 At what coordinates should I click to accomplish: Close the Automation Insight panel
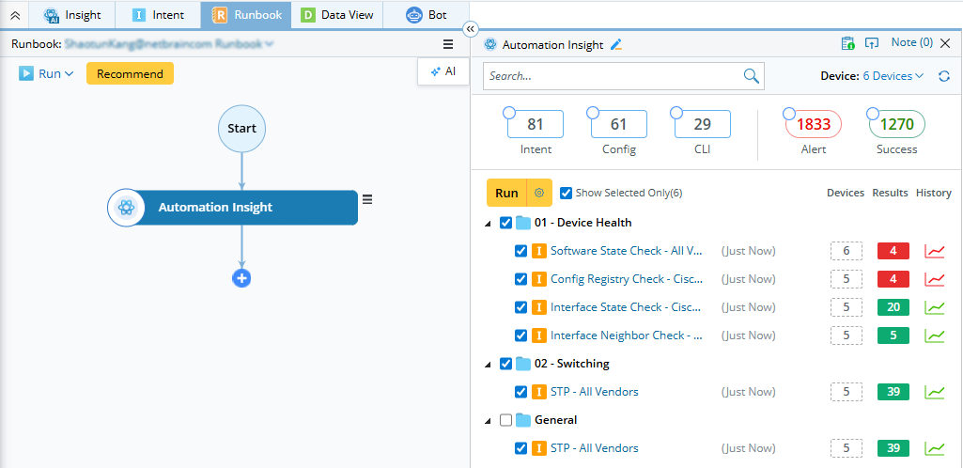point(945,43)
